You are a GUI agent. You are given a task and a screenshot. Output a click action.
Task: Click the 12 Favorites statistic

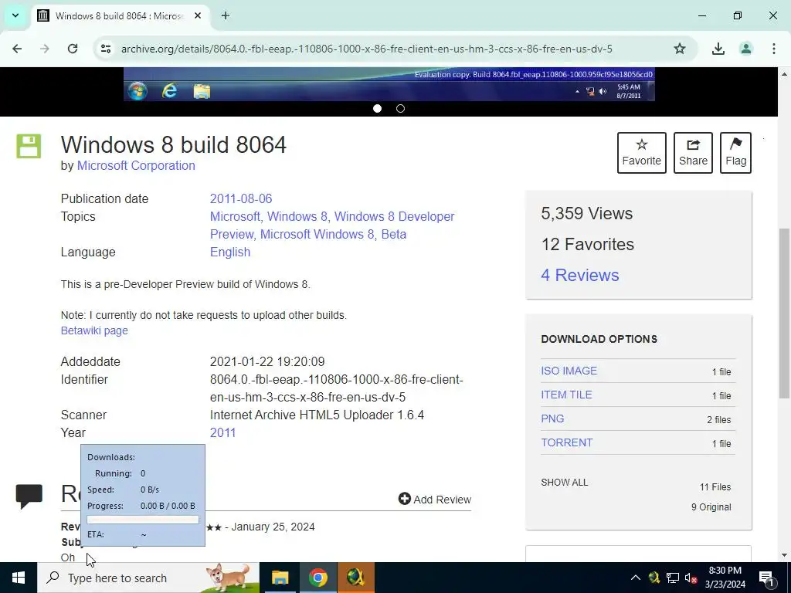pyautogui.click(x=588, y=245)
